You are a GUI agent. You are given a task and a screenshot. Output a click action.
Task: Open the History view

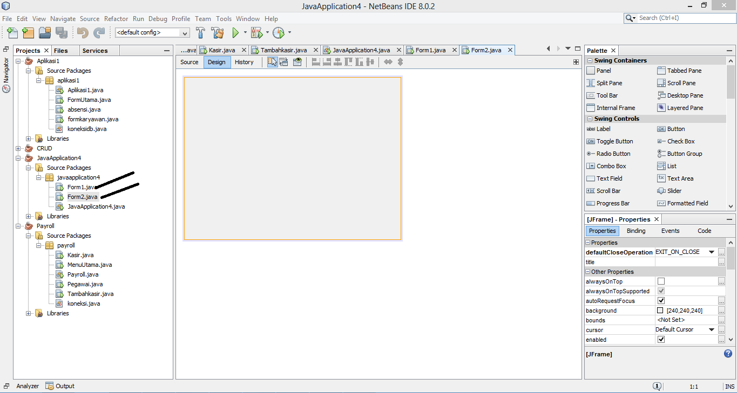[244, 62]
